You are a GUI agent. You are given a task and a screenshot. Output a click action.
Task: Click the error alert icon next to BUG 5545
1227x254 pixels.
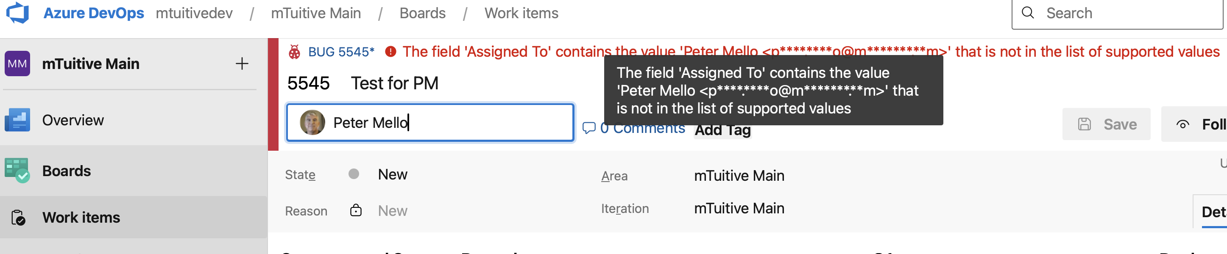click(390, 51)
